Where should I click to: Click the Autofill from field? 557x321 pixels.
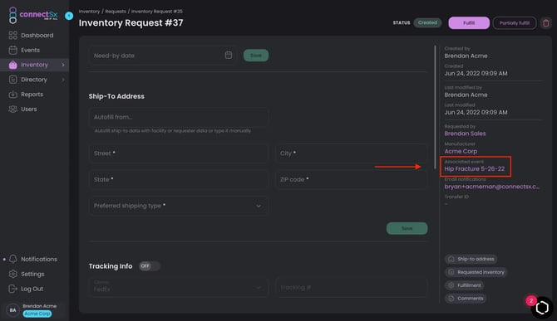pos(179,117)
